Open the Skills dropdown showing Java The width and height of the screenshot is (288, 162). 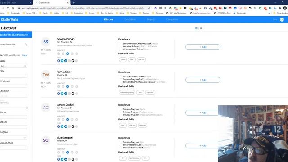click(13, 66)
